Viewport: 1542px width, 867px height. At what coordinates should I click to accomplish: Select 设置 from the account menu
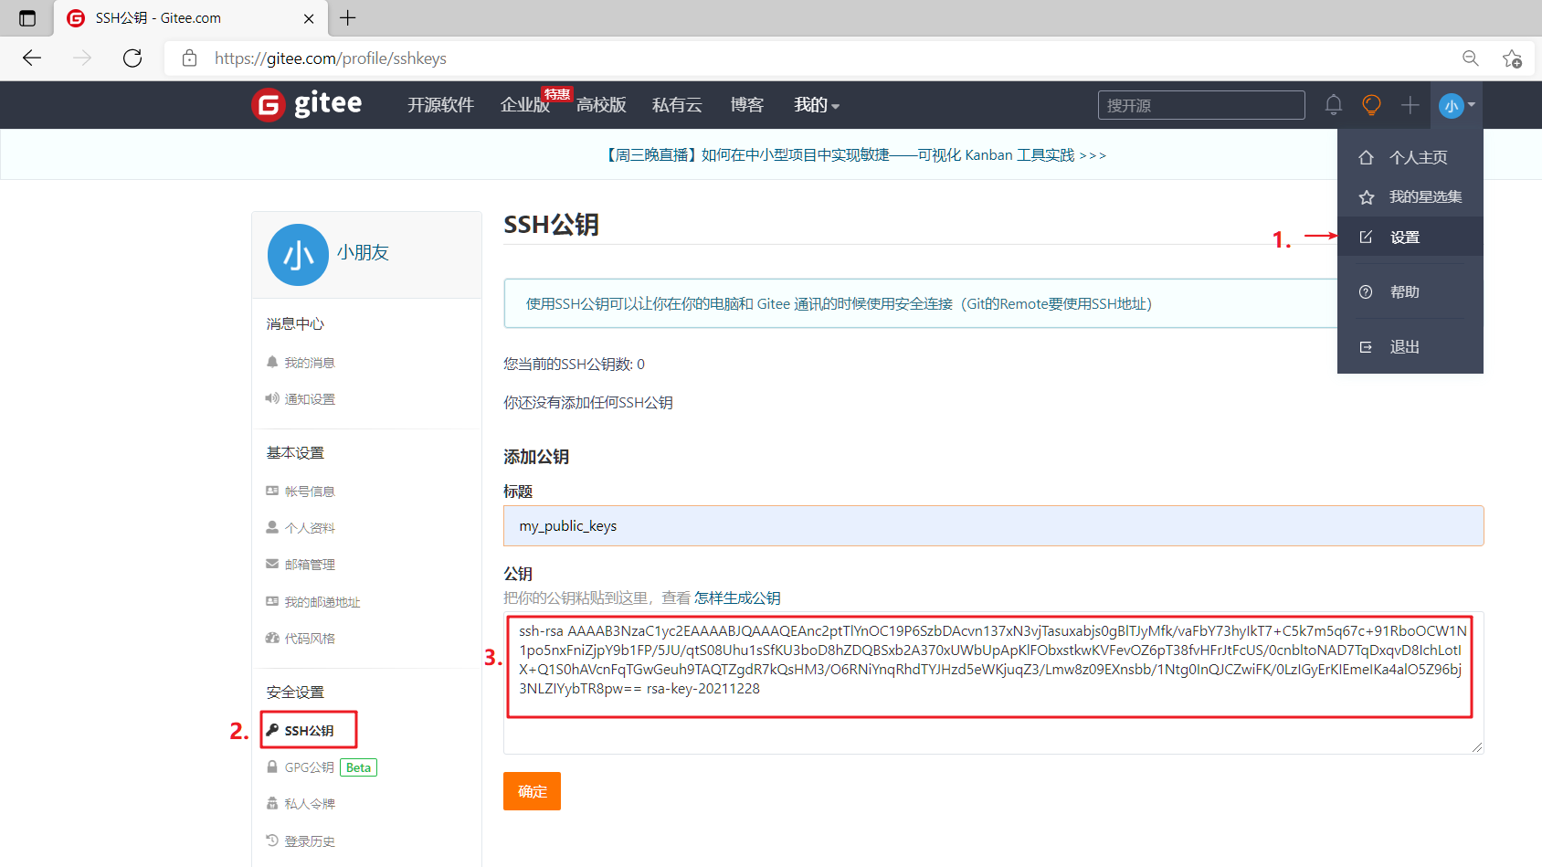[x=1404, y=237]
